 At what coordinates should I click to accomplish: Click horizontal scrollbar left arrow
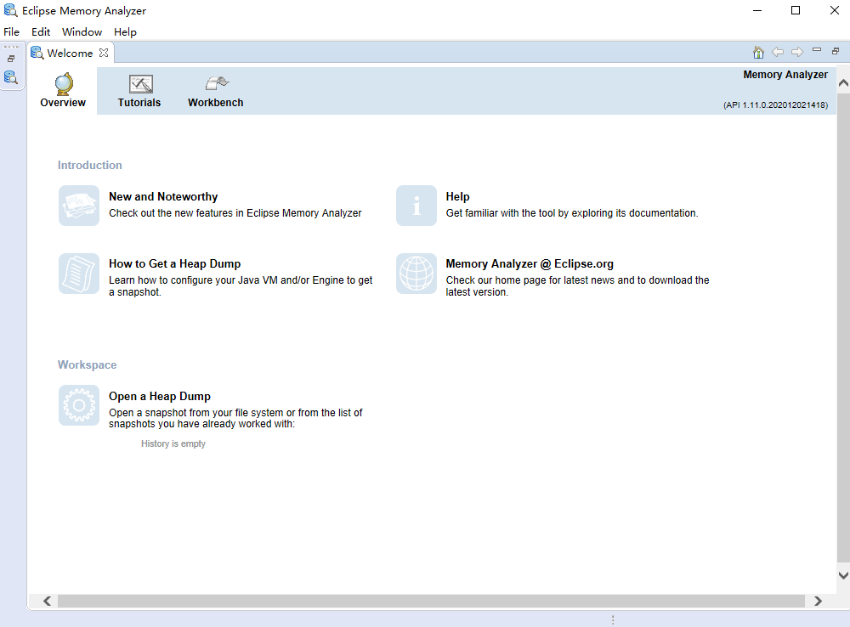(47, 601)
